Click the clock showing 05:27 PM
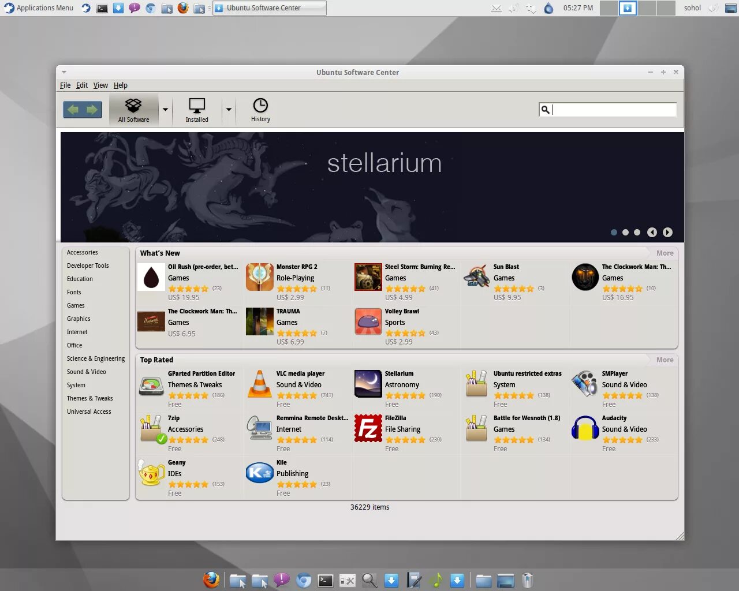This screenshot has height=591, width=739. (x=578, y=8)
